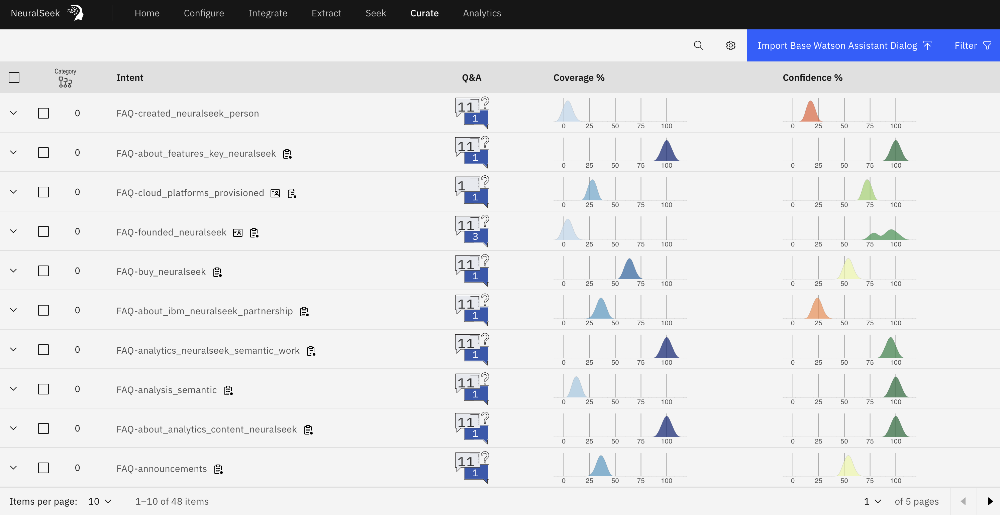Image resolution: width=1000 pixels, height=519 pixels.
Task: Click clipboard icon next to FAQ-cloud_platforms_provisioned
Action: pos(292,194)
